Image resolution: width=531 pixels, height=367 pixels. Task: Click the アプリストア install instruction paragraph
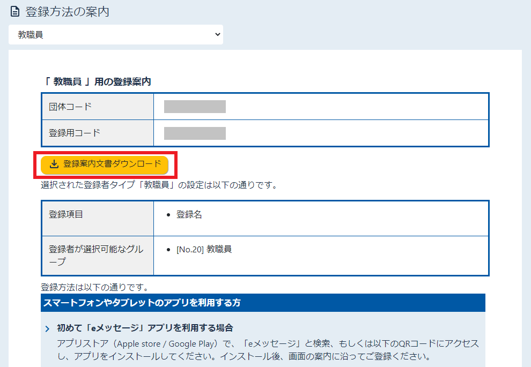point(268,350)
